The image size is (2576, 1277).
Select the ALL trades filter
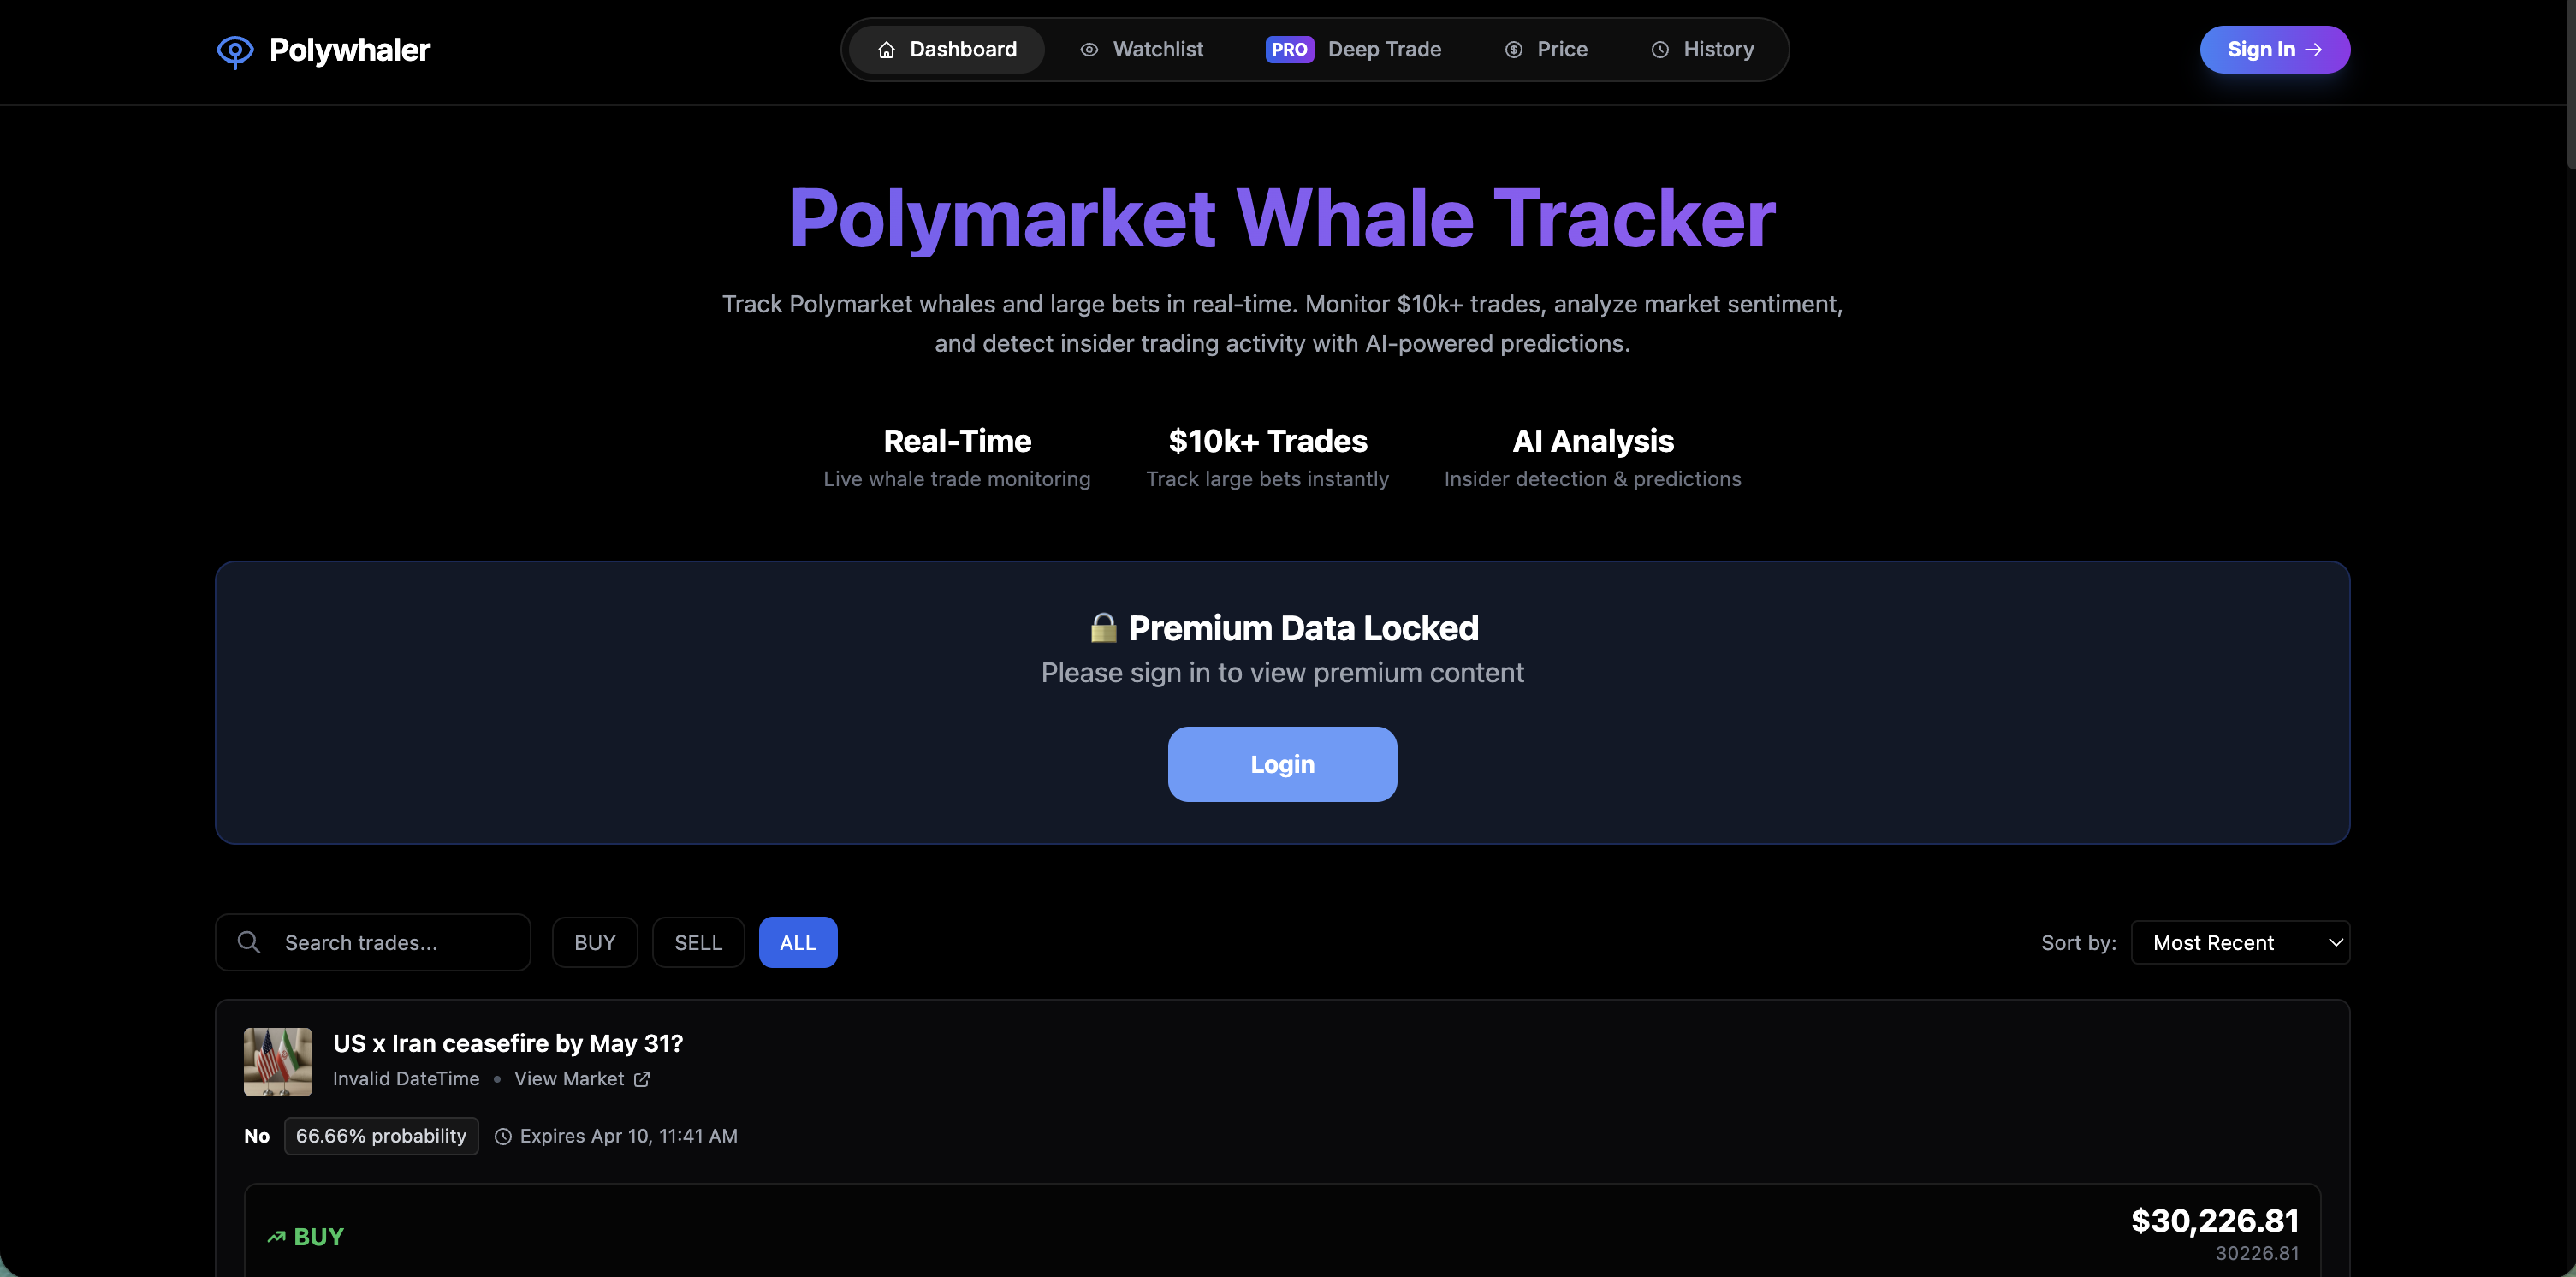[797, 942]
